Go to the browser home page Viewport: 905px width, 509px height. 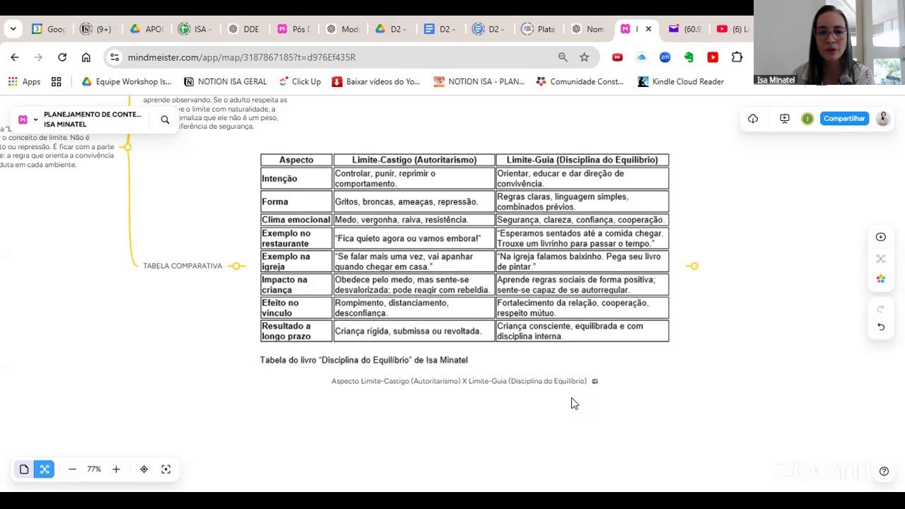coord(86,57)
